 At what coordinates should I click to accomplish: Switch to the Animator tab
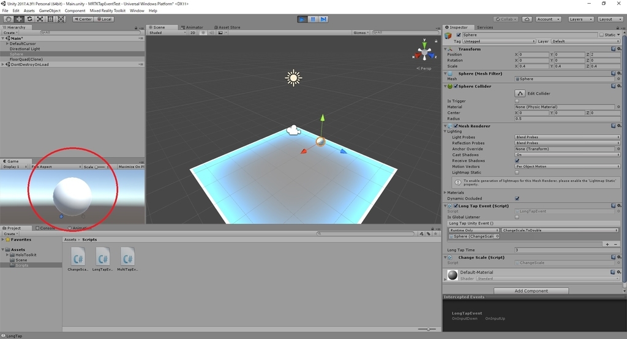point(192,27)
